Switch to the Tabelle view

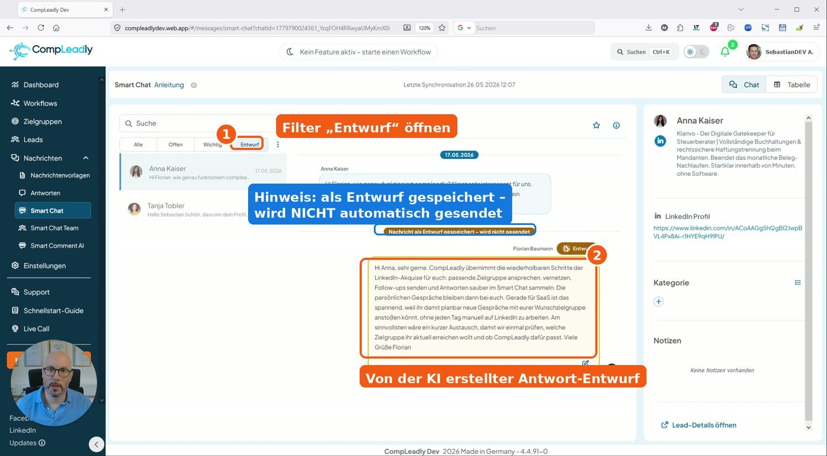coord(792,84)
